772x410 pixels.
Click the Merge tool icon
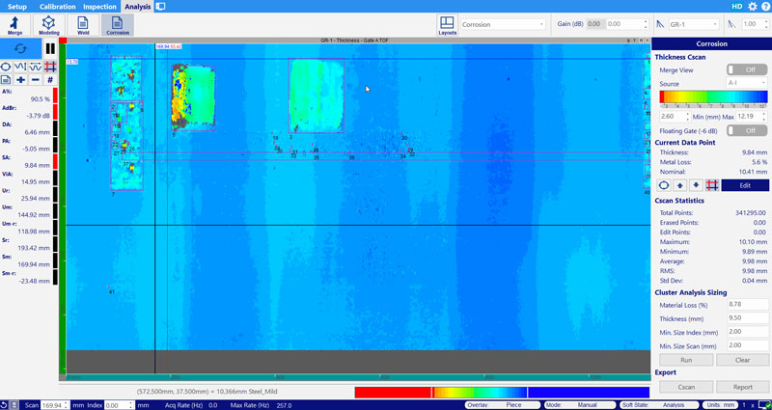click(15, 25)
